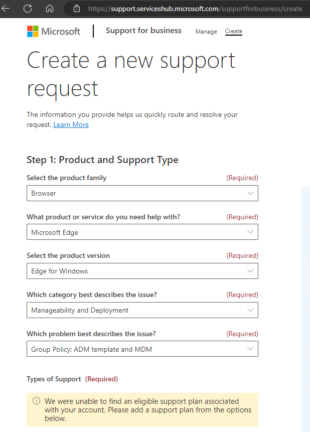Viewport: 310px width, 432px height.
Task: Switch to the Manage tab
Action: [x=206, y=32]
